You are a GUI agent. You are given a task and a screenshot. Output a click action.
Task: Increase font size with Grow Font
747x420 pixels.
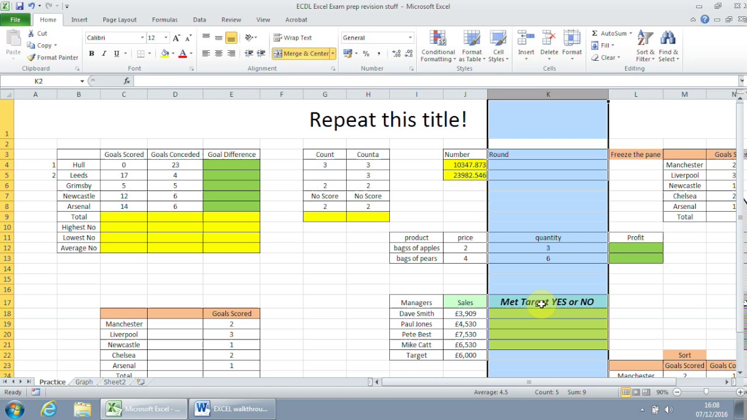[177, 37]
